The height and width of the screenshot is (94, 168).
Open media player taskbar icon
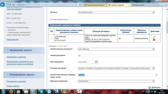(x=18, y=92)
